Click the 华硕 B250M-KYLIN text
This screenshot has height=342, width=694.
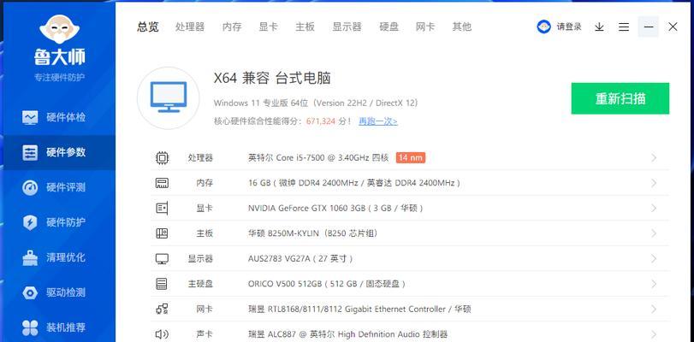click(312, 233)
